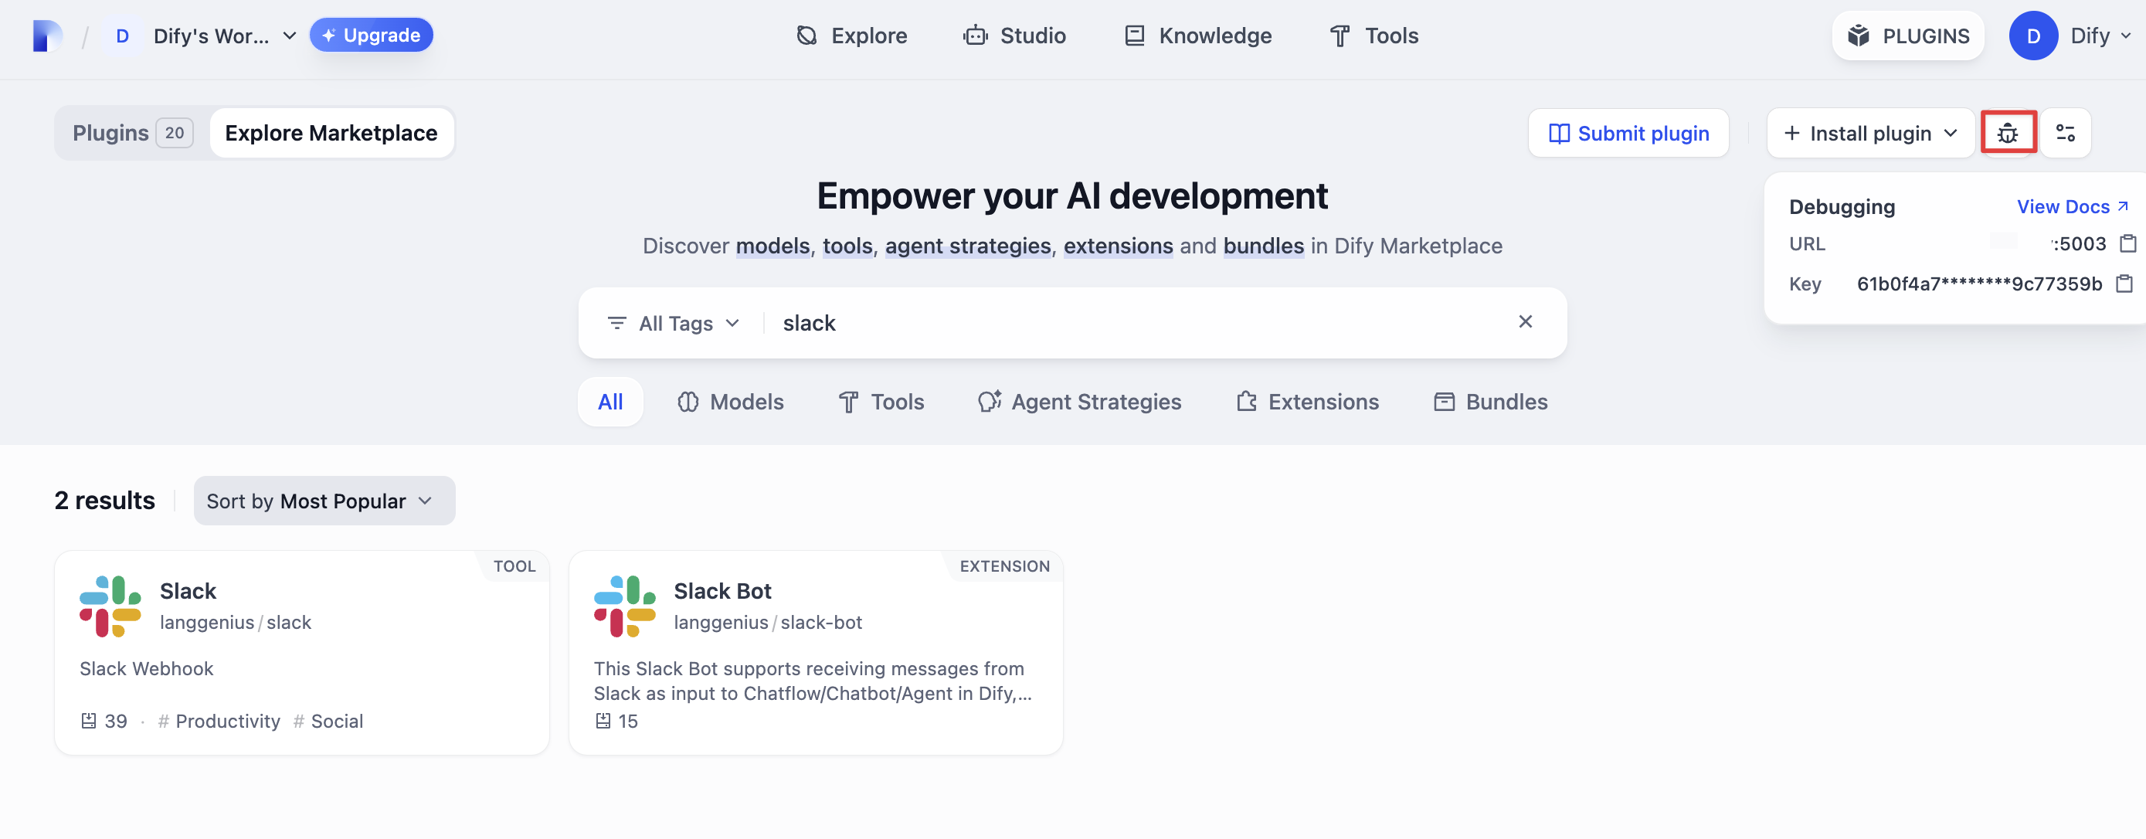This screenshot has height=839, width=2146.
Task: Expand the Install plugin menu
Action: pyautogui.click(x=1869, y=134)
